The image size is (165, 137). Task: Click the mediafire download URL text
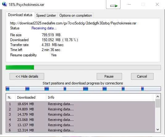point(73,23)
